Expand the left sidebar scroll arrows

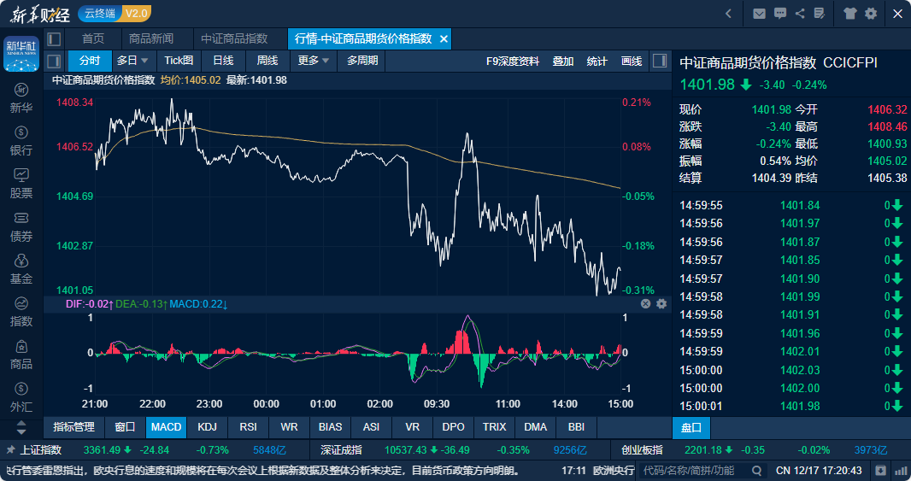(21, 426)
